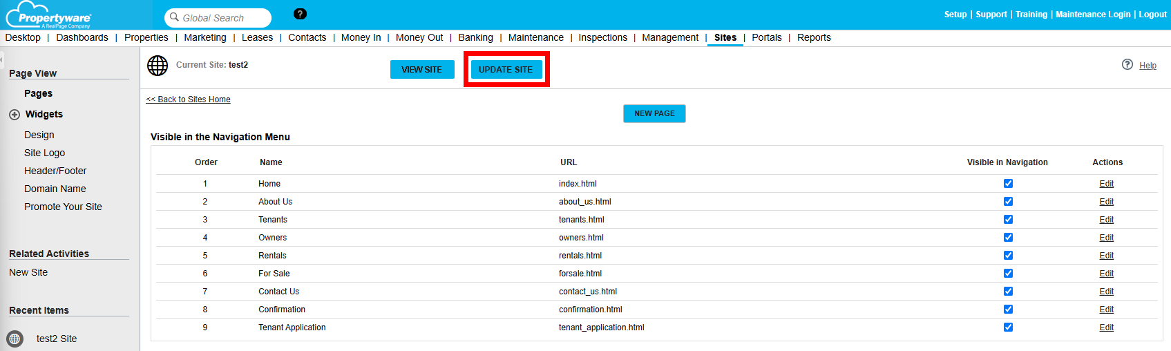Expand Widgets using the plus icon
The image size is (1171, 351).
(x=15, y=115)
